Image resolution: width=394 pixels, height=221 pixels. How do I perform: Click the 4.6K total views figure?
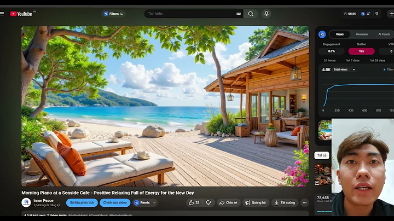click(x=326, y=69)
